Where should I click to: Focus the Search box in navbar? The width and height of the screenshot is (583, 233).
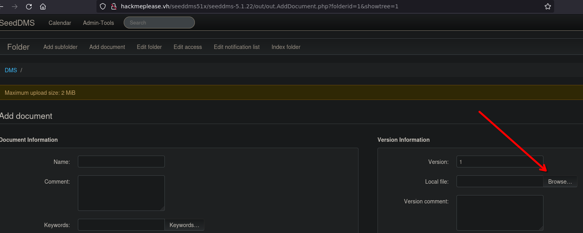pyautogui.click(x=159, y=23)
